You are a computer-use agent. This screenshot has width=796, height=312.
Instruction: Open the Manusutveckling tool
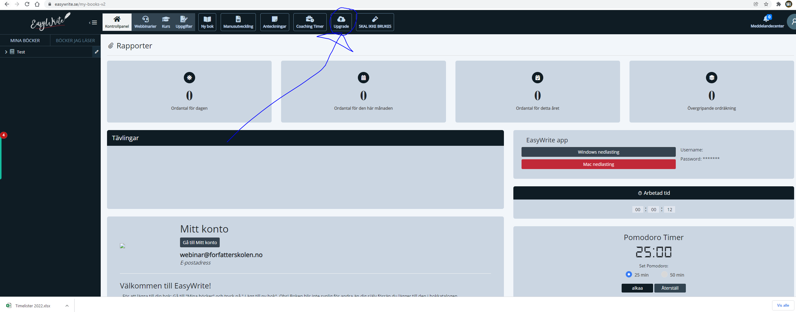point(238,22)
